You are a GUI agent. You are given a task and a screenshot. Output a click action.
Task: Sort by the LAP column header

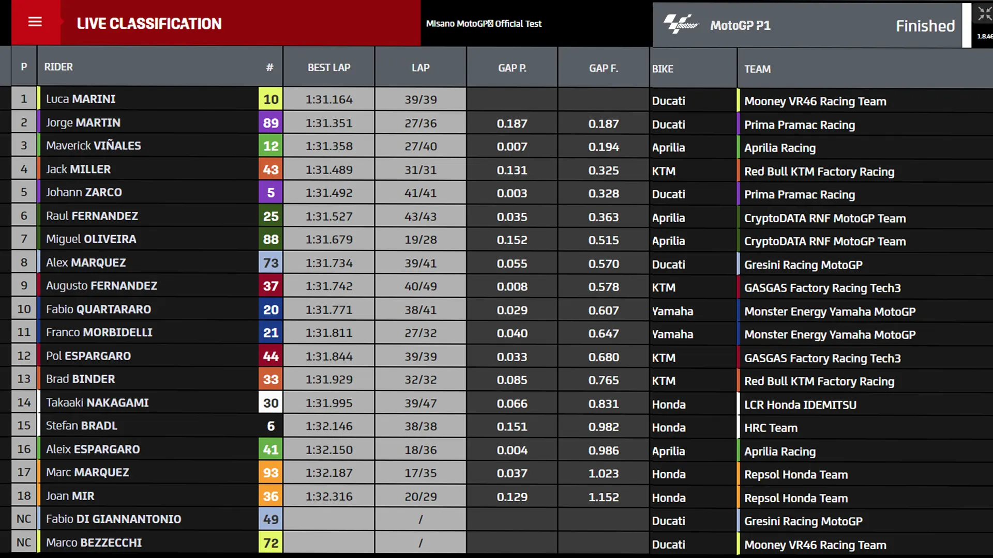point(420,68)
